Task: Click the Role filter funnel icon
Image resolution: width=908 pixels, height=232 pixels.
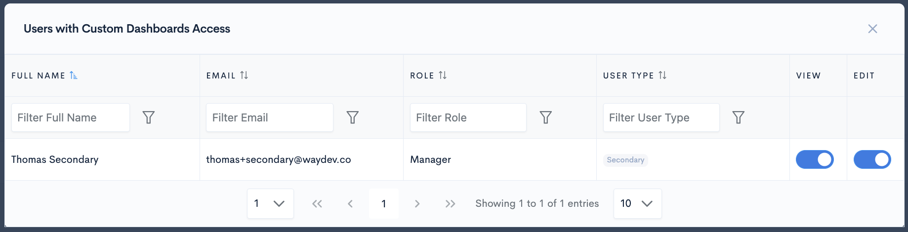Action: pos(545,117)
